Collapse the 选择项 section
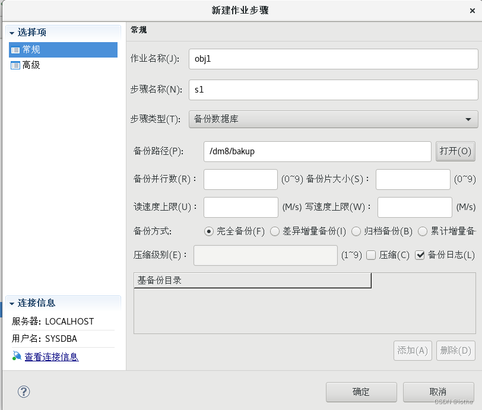This screenshot has height=410, width=482. [12, 33]
